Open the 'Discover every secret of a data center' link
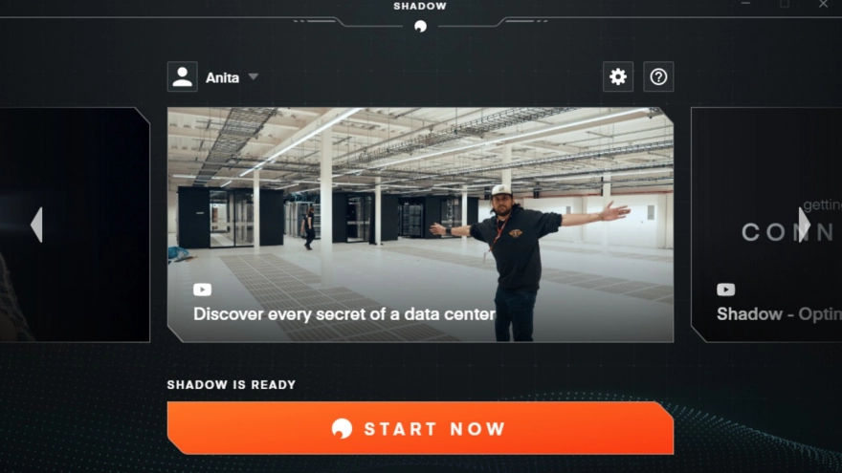This screenshot has height=473, width=842. coord(343,313)
